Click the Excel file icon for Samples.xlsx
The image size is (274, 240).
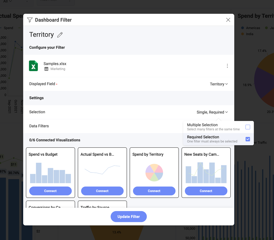(x=33, y=66)
